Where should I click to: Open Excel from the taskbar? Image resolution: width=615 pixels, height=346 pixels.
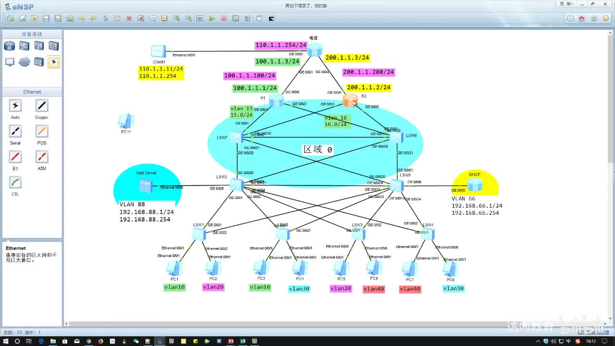coord(243,341)
